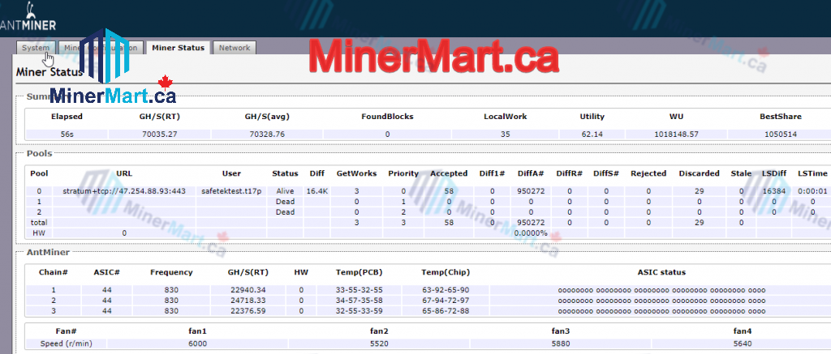The width and height of the screenshot is (831, 354).
Task: Click the Alive status of pool 0
Action: 285,191
